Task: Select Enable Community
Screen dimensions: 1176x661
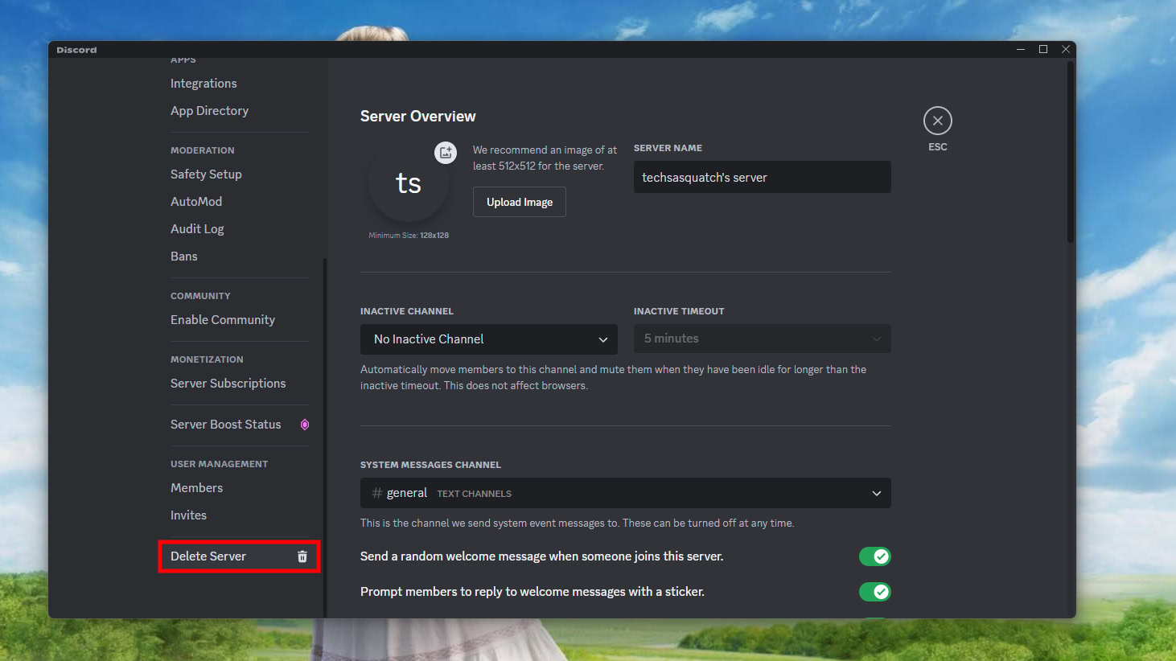Action: [223, 320]
